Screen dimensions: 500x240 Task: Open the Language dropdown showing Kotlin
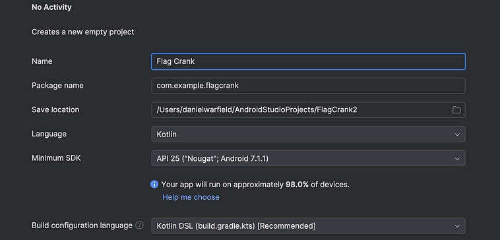308,135
